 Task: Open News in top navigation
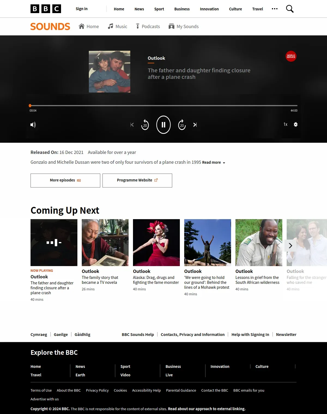tap(139, 9)
